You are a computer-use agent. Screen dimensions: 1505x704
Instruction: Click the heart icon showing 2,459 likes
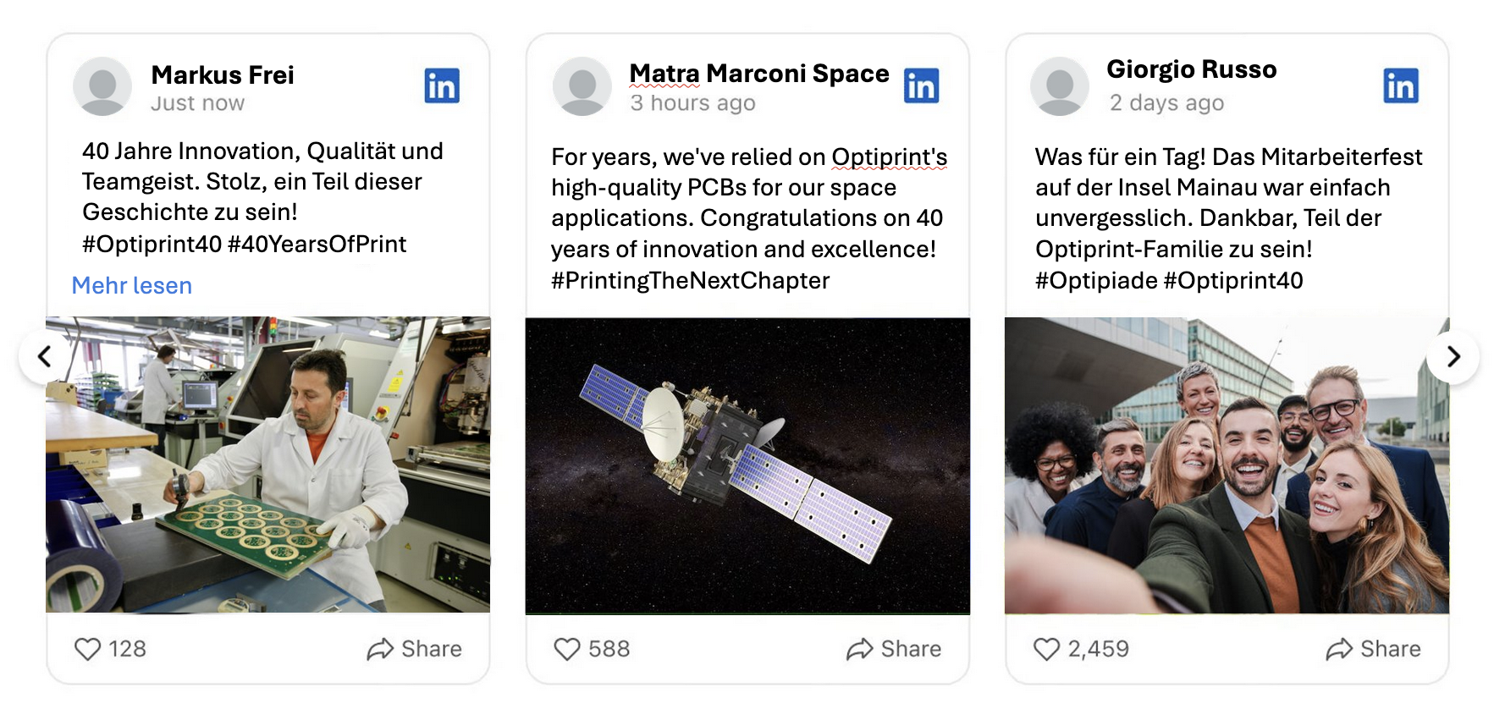pyautogui.click(x=1046, y=649)
